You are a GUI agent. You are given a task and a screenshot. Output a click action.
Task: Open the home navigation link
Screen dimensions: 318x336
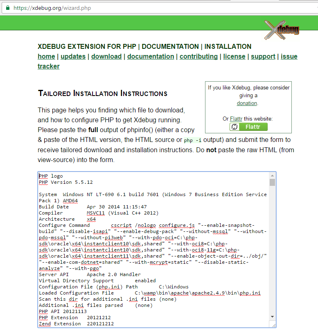46,56
